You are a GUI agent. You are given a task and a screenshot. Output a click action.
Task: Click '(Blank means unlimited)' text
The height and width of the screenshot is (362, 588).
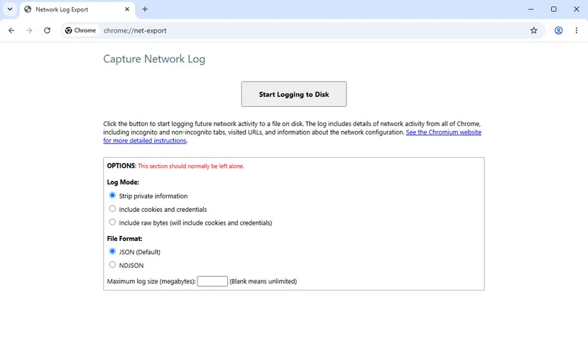point(263,281)
